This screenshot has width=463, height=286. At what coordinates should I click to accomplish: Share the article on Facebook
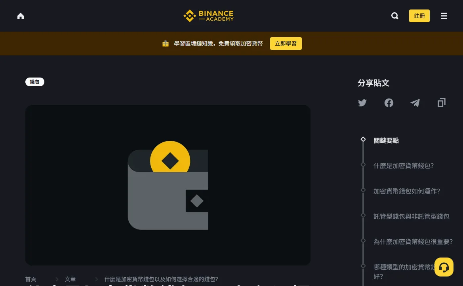(389, 102)
